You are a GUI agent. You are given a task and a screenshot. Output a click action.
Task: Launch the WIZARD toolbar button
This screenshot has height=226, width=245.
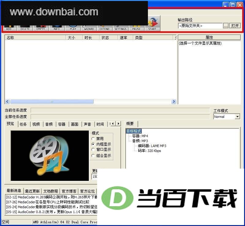tap(89, 28)
